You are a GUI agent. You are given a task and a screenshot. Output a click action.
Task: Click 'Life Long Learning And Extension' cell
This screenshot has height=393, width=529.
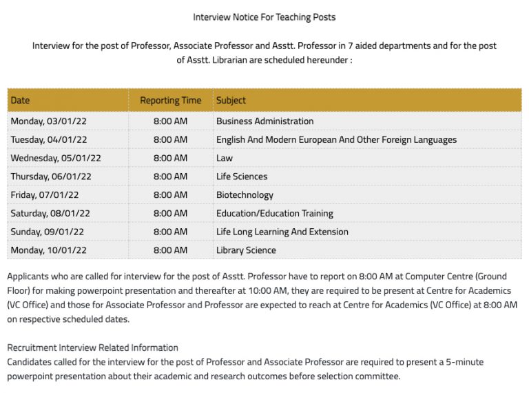click(282, 232)
